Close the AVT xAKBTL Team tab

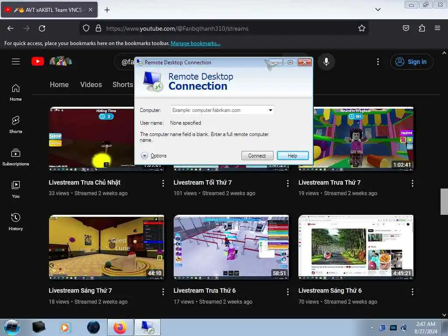coord(91,10)
